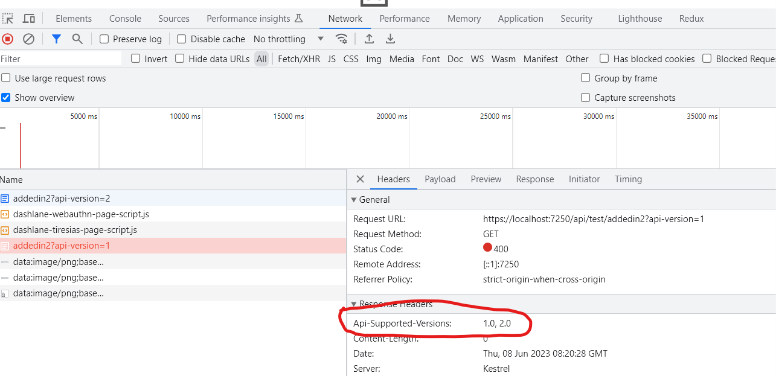The image size is (776, 376).
Task: Enable Disable cache
Action: click(x=181, y=39)
